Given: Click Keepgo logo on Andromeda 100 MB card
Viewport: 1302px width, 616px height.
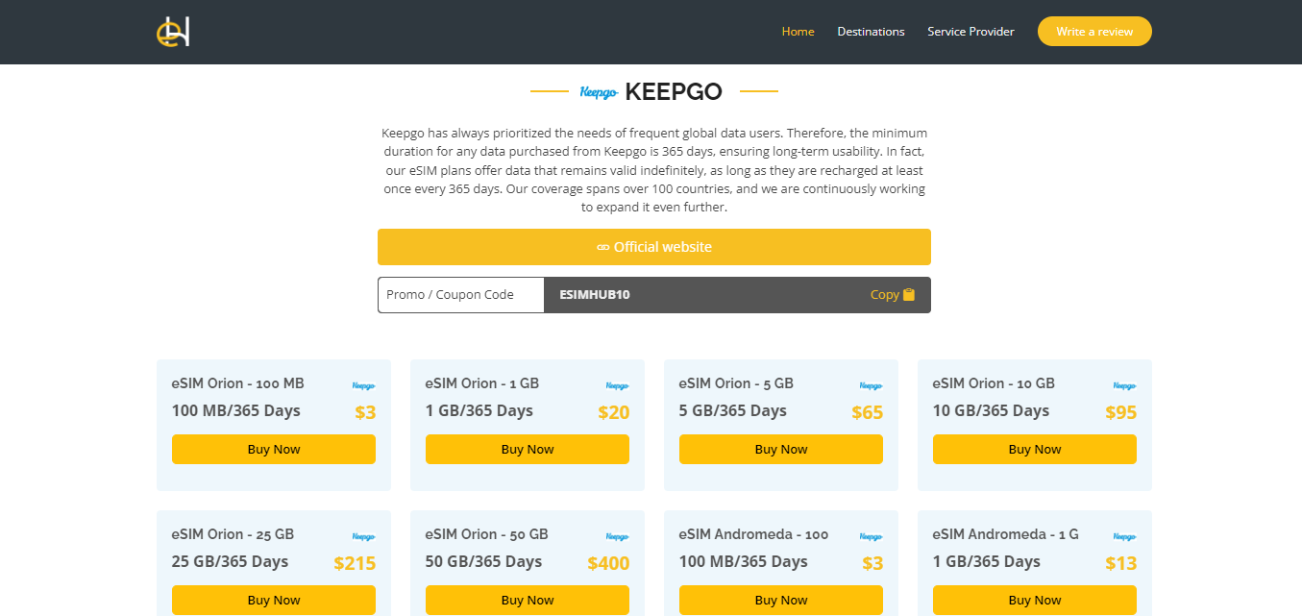Looking at the screenshot, I should click(871, 536).
